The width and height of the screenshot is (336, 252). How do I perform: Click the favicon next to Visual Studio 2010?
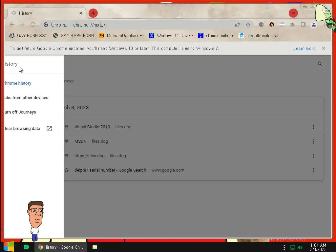tap(66, 127)
